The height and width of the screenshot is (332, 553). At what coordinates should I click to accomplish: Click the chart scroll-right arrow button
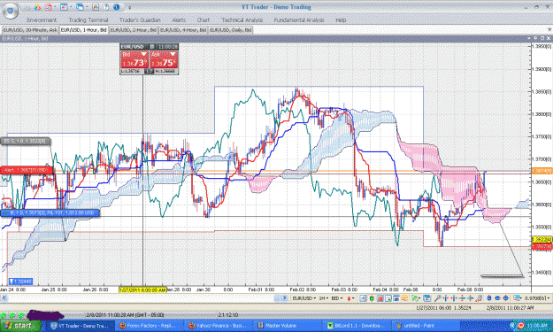tap(285, 298)
